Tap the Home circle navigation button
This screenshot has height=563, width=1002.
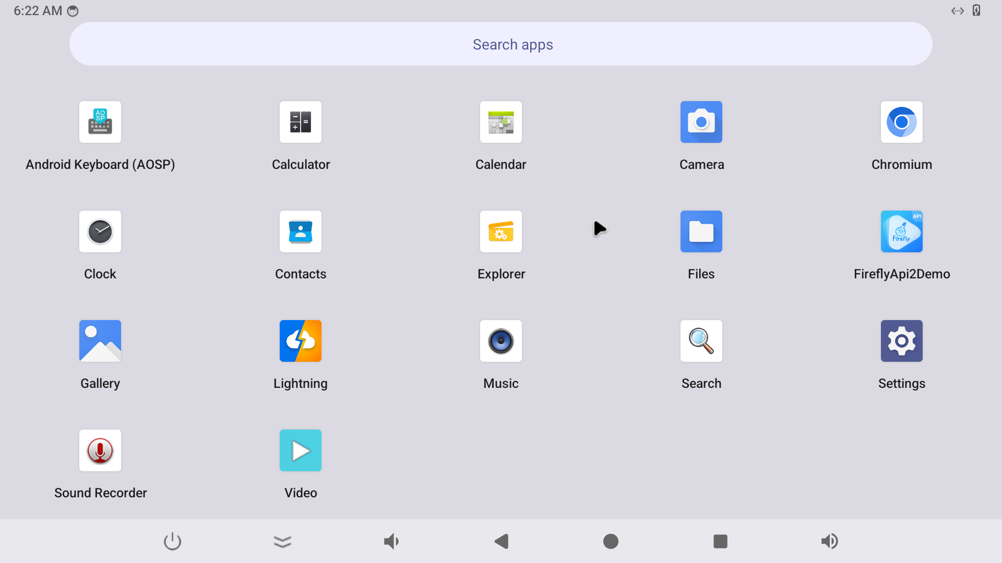(x=611, y=542)
